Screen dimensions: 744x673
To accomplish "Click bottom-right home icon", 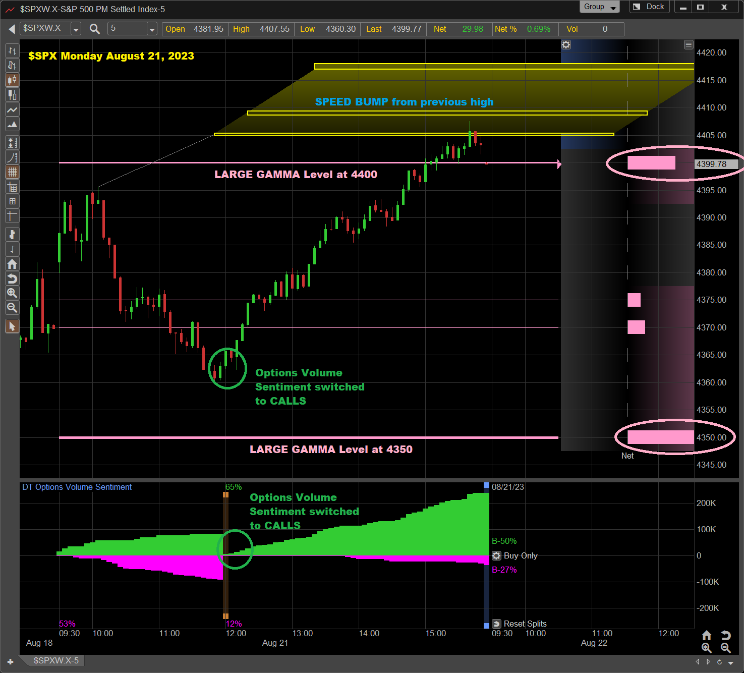I will (x=707, y=635).
